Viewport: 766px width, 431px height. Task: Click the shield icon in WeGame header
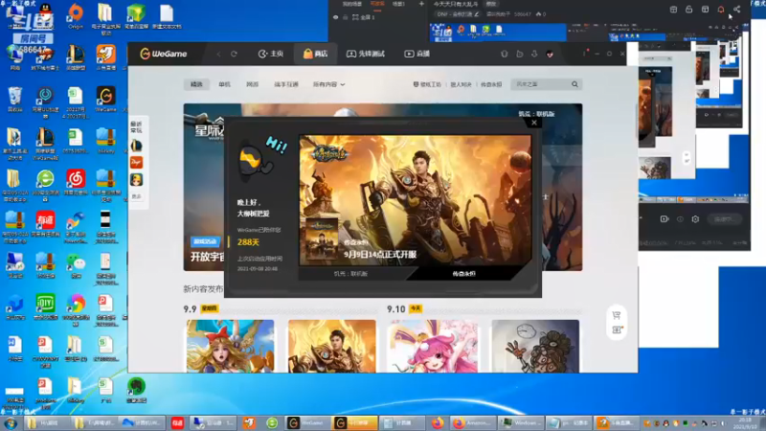coord(505,54)
